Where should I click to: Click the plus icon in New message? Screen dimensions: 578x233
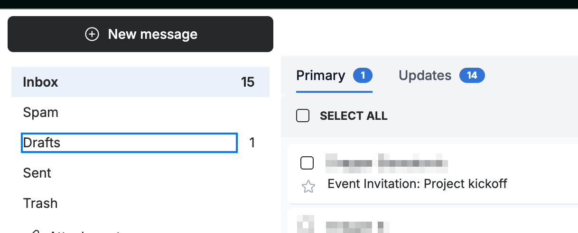coord(92,34)
